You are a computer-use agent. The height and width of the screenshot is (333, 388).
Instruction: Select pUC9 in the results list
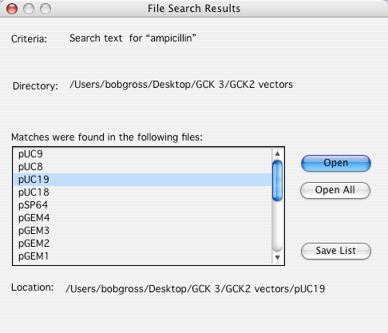click(x=142, y=154)
